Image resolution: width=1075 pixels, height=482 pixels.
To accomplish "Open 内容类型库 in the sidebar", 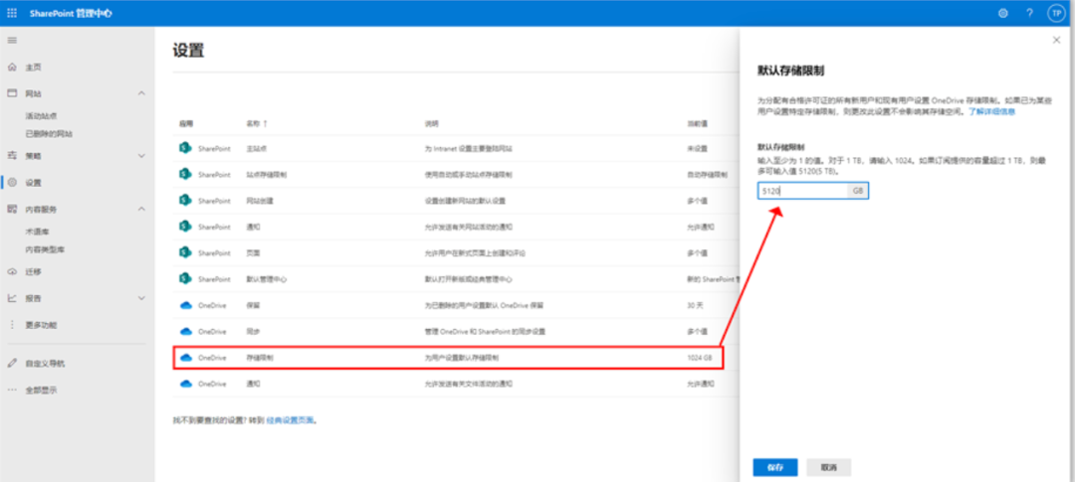I will pyautogui.click(x=45, y=249).
